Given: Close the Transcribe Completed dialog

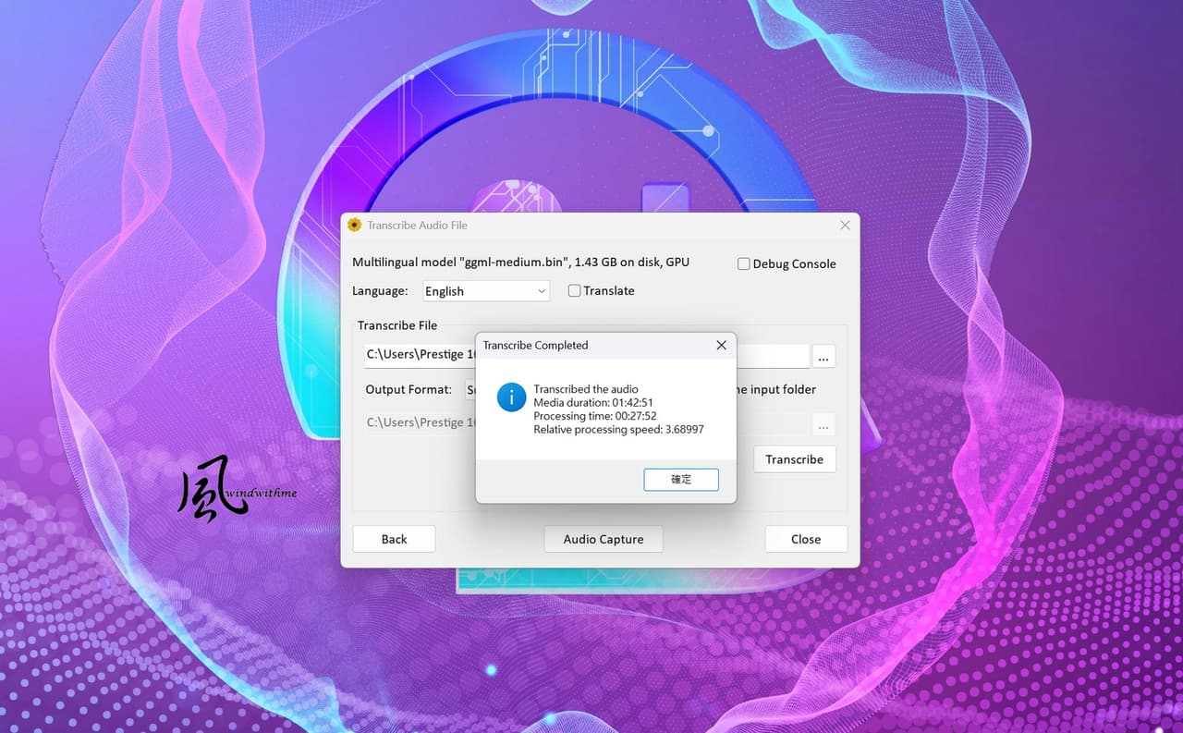Looking at the screenshot, I should (721, 345).
